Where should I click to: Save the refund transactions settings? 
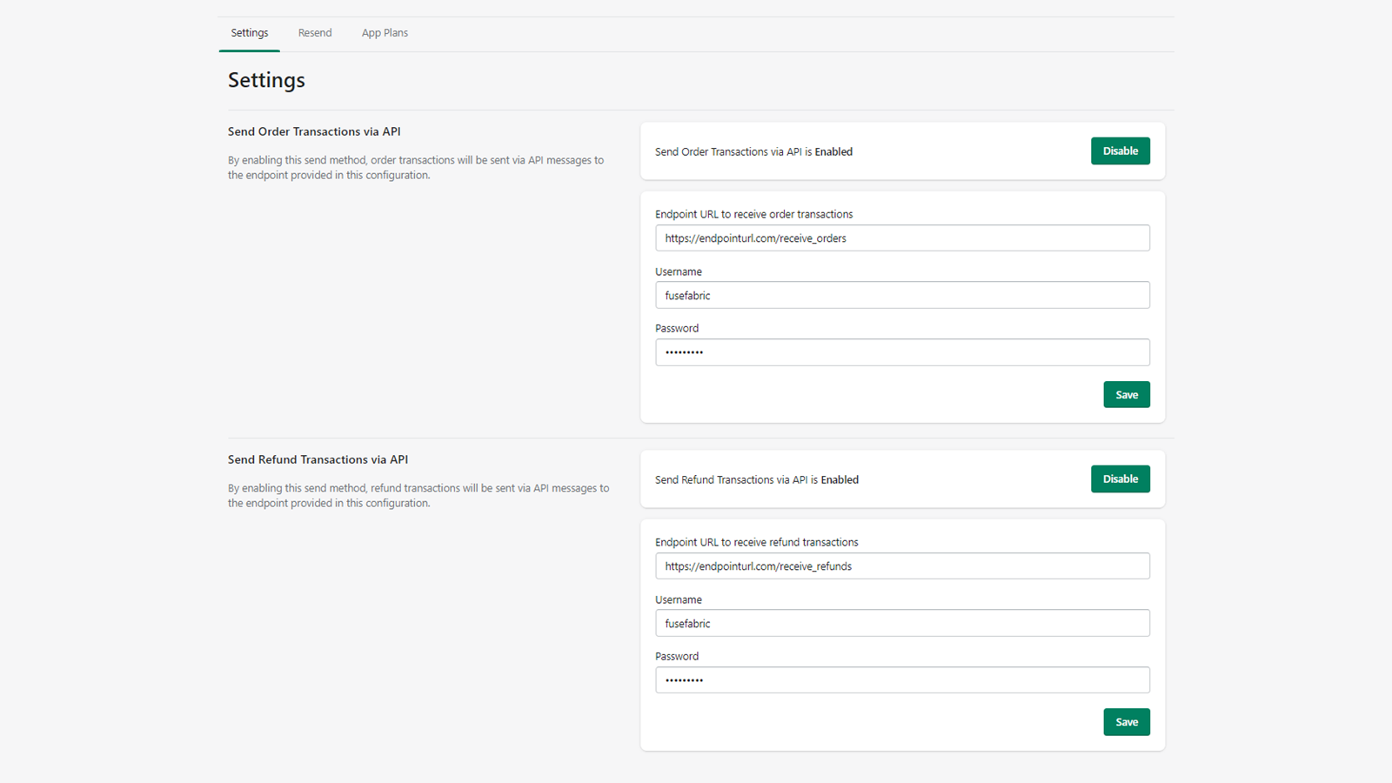pos(1127,722)
